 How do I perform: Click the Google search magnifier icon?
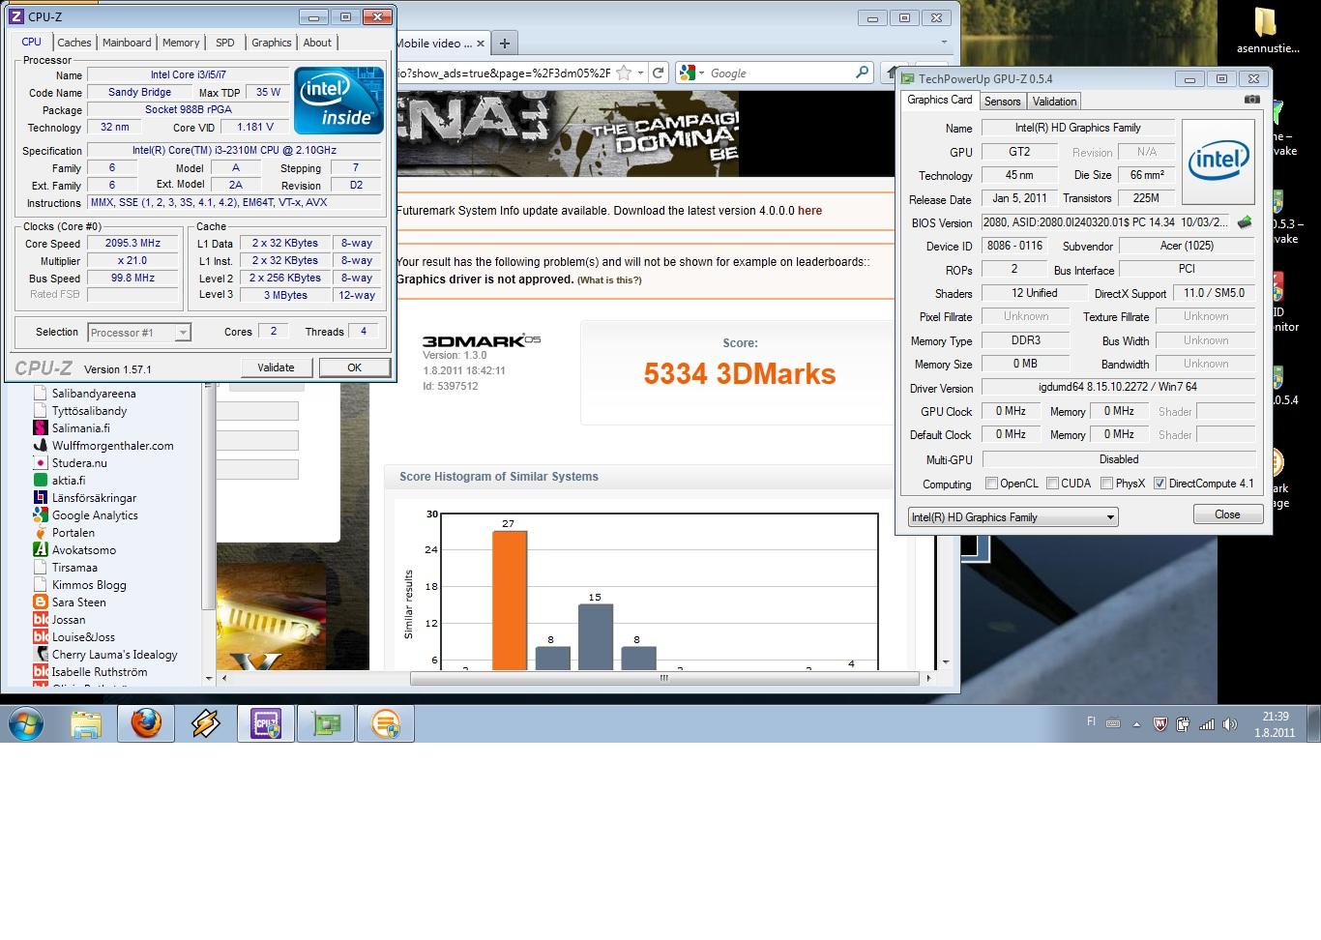(862, 73)
